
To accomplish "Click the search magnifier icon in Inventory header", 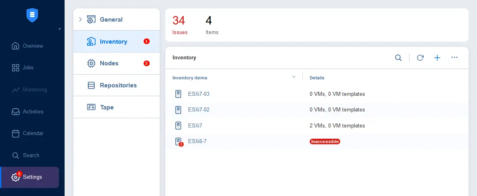I will pos(398,58).
